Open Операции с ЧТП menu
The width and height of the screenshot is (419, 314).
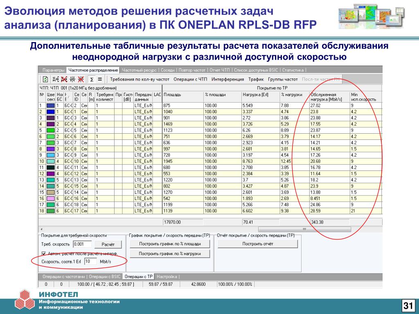pos(190,79)
